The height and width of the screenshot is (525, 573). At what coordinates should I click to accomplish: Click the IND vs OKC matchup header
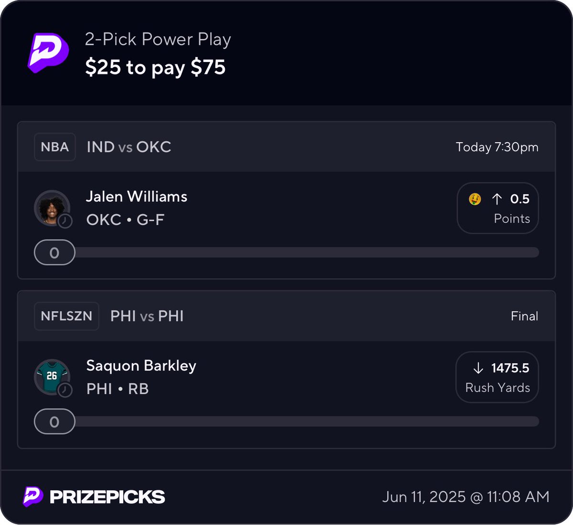(129, 147)
